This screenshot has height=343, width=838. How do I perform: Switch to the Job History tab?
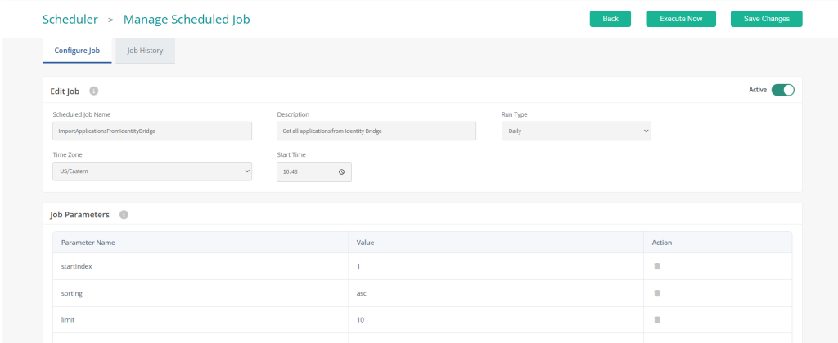(146, 51)
